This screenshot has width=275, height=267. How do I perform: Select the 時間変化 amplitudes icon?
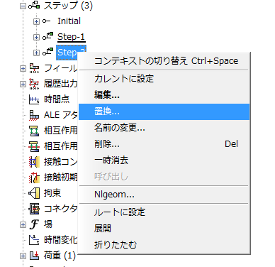coord(34,240)
